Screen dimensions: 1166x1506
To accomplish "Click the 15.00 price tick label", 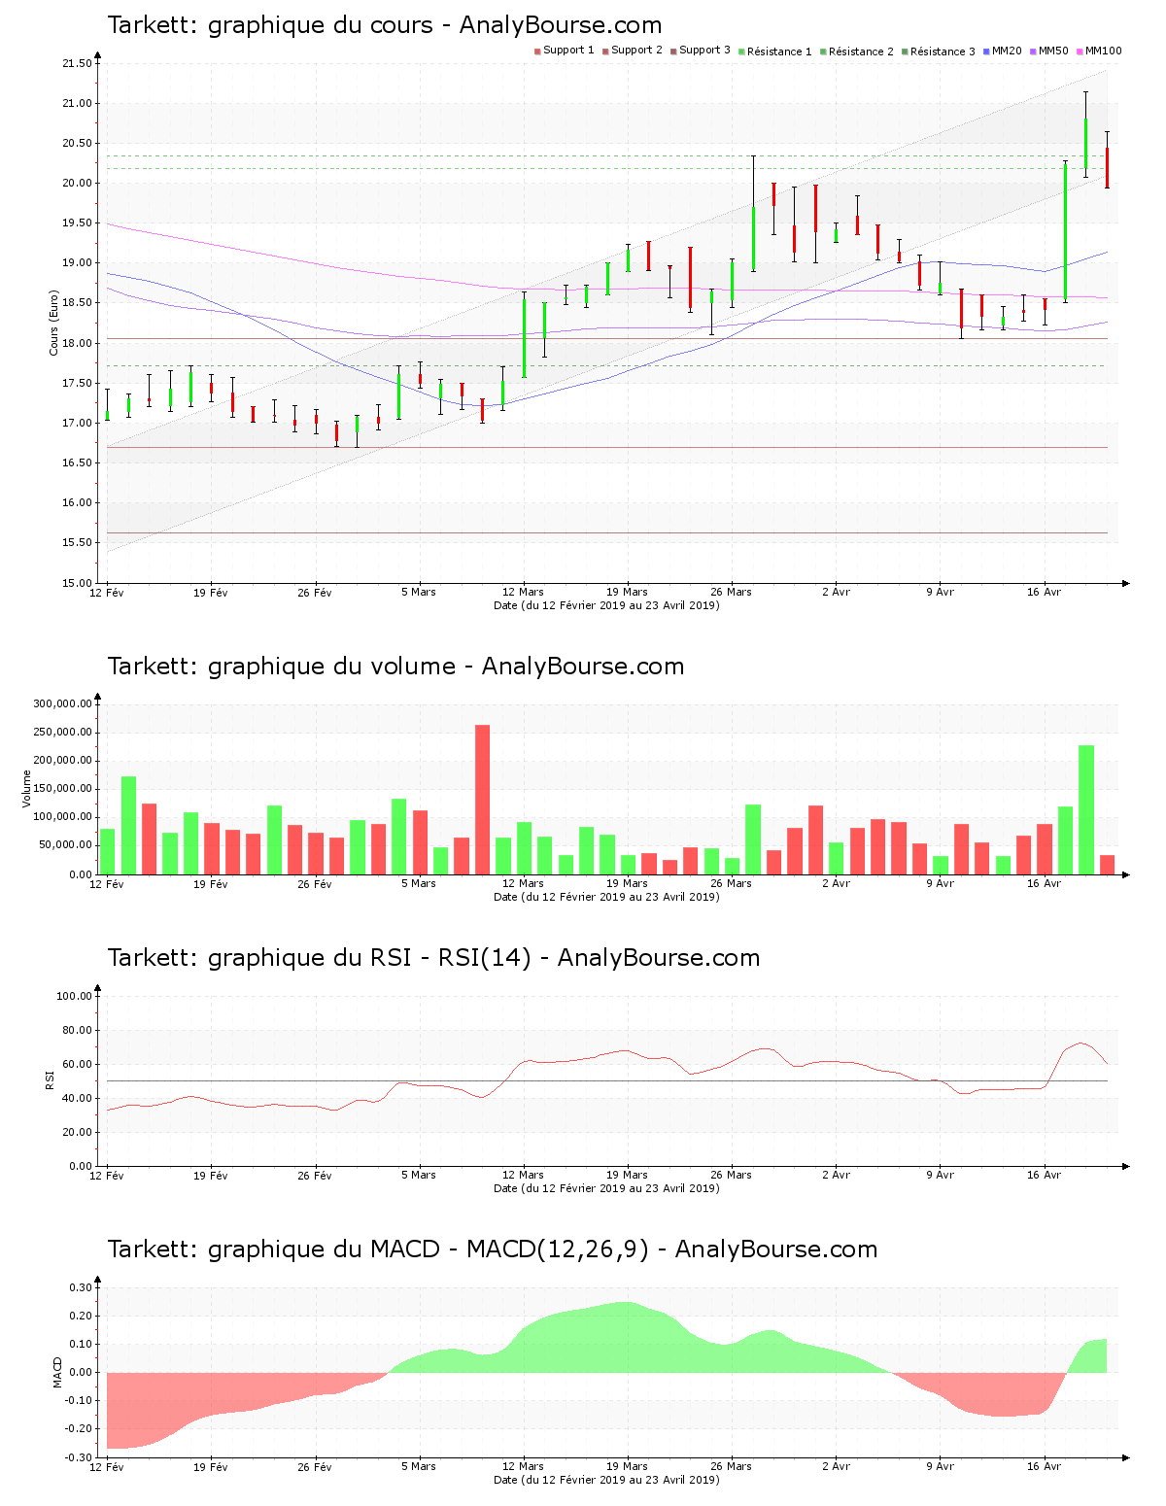I will click(x=77, y=583).
